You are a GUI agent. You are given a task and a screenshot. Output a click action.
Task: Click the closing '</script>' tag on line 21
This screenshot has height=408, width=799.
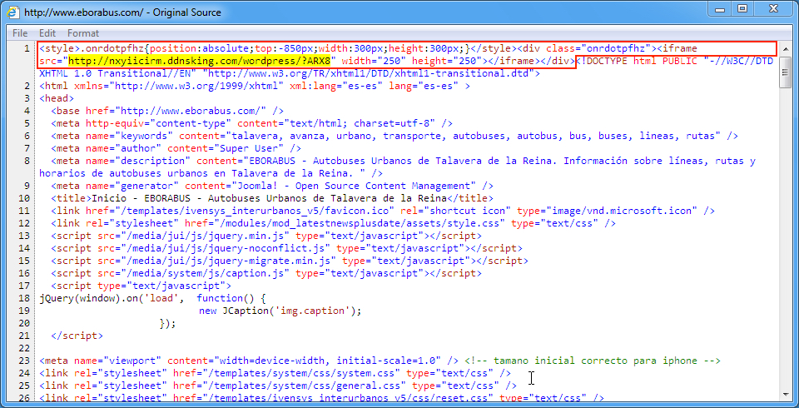[77, 336]
